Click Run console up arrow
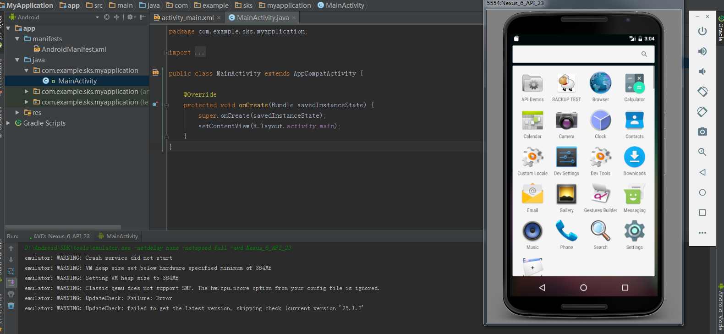Screen dimensions: 724x334 (x=11, y=248)
